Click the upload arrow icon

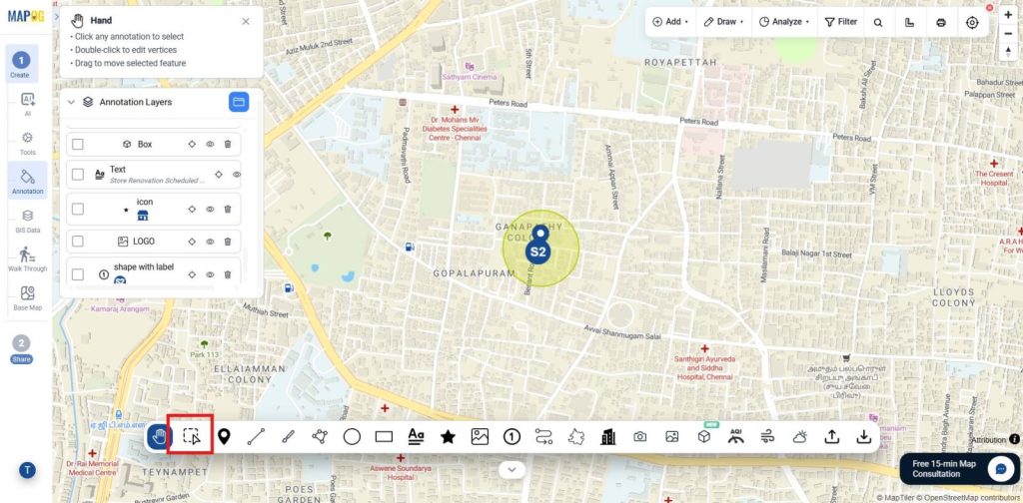[x=832, y=436]
